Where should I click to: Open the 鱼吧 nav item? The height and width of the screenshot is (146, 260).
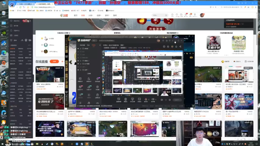click(x=115, y=15)
